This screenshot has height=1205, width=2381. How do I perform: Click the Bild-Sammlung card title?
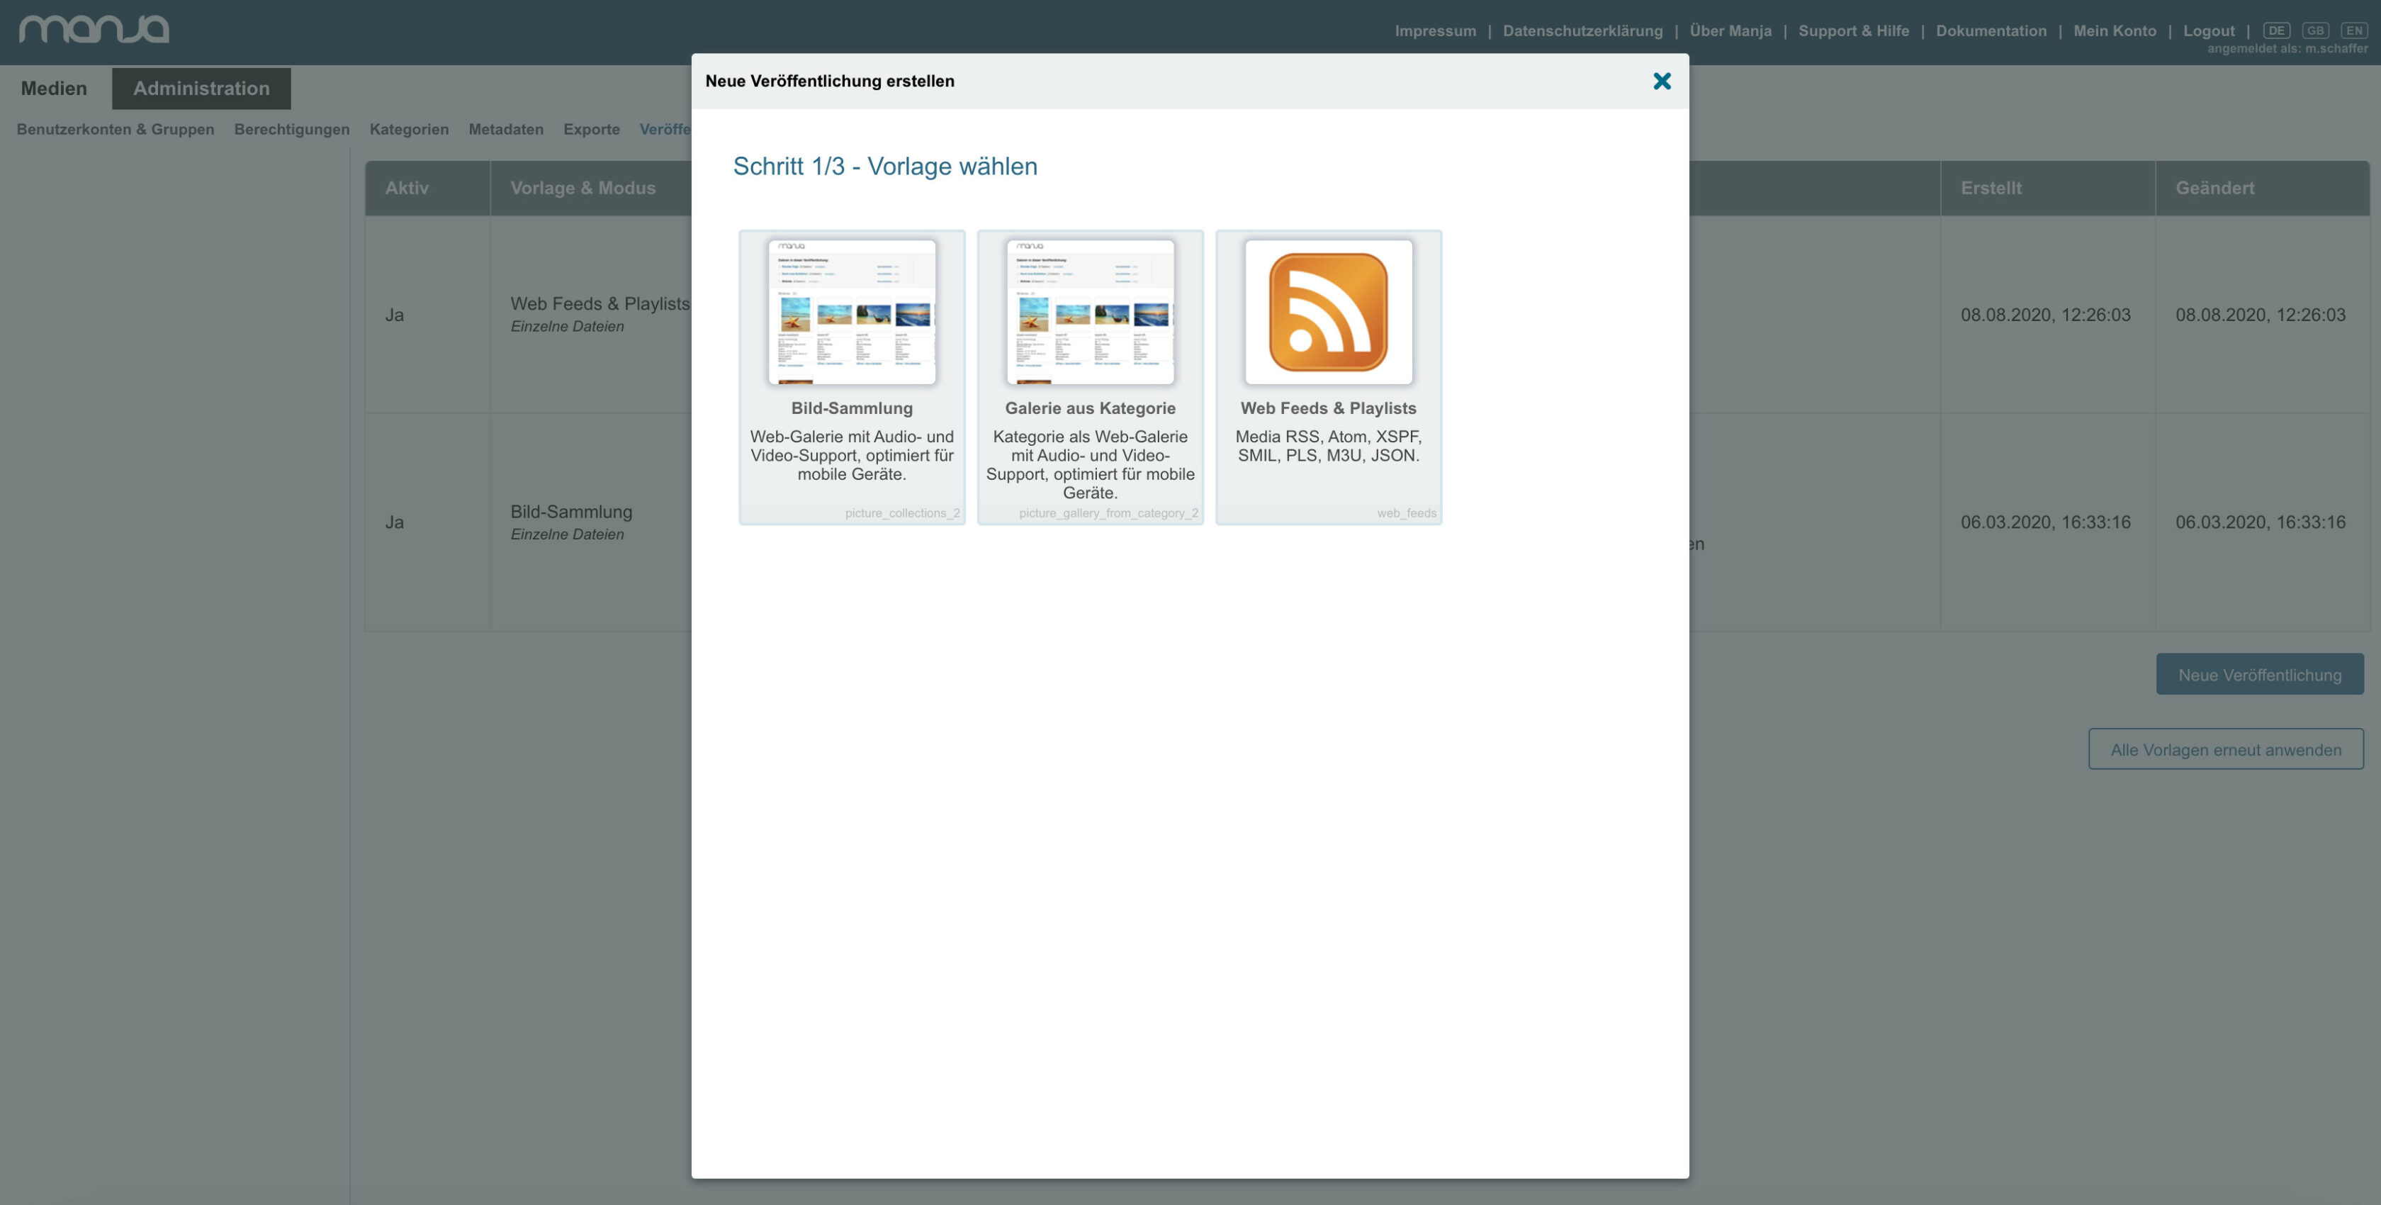(x=851, y=408)
